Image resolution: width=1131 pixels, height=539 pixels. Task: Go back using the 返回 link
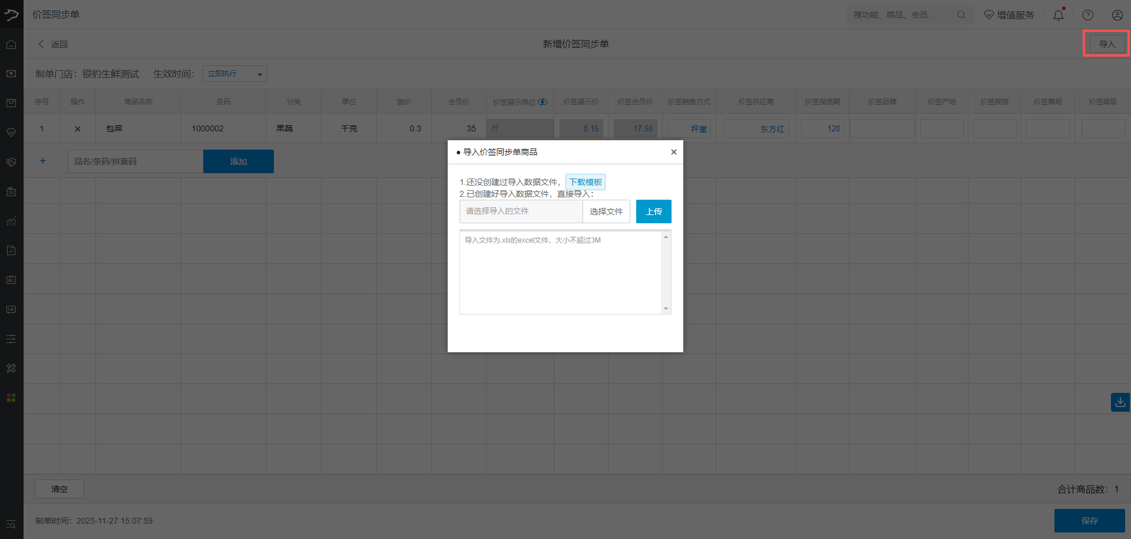(53, 44)
